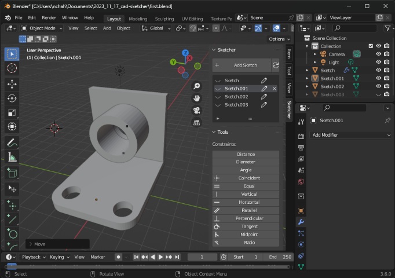
Task: Select the Rotate tool
Action: pyautogui.click(x=12, y=98)
